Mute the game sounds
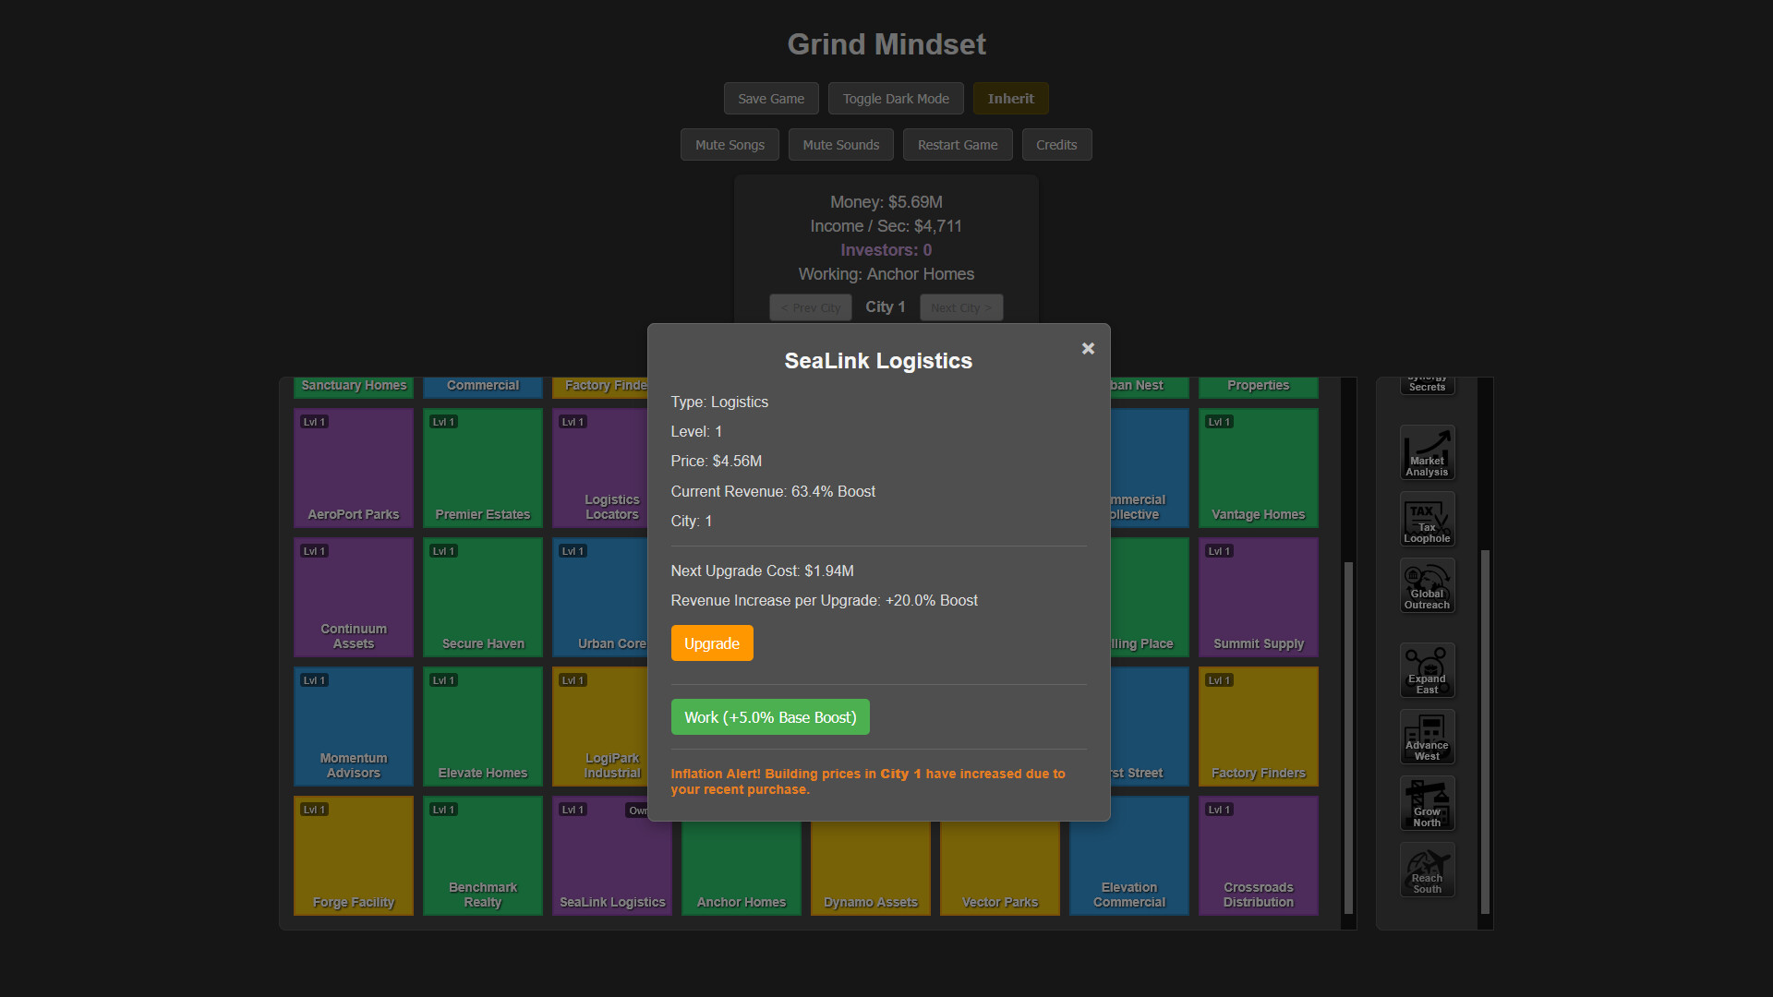The height and width of the screenshot is (997, 1773). [840, 144]
